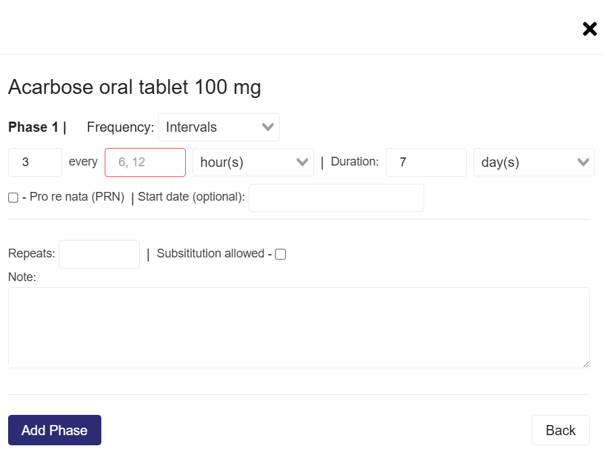Image resolution: width=614 pixels, height=473 pixels.
Task: Open the Frequency dropdown showing Intervals
Action: click(218, 127)
